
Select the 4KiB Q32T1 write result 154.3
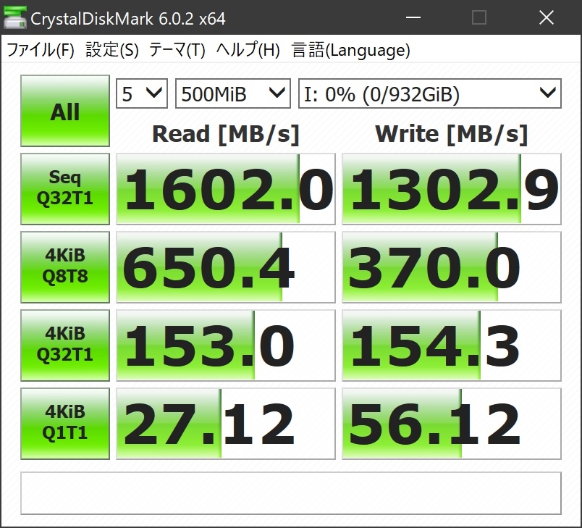pyautogui.click(x=452, y=345)
